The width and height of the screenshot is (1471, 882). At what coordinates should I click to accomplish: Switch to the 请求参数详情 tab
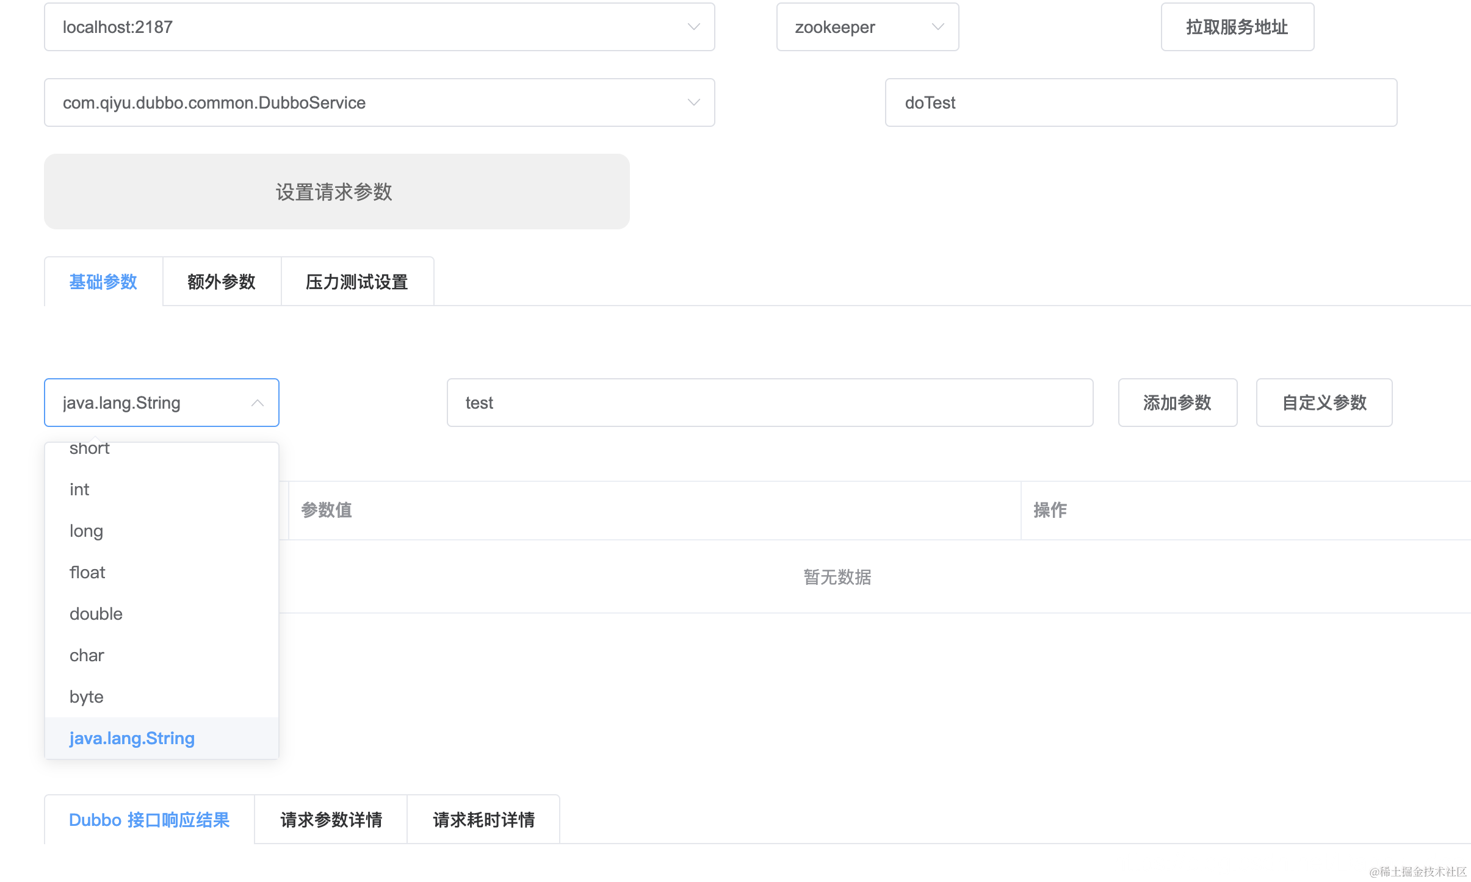click(x=331, y=820)
